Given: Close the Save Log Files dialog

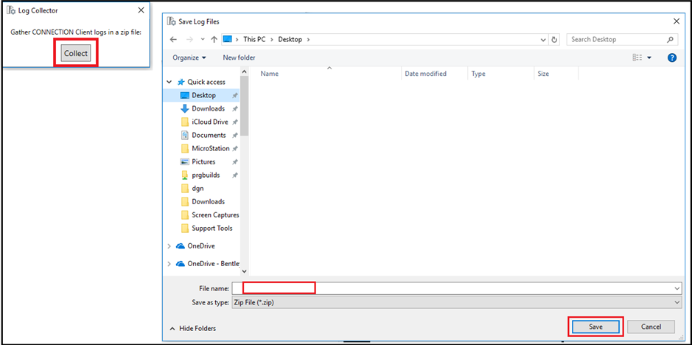Looking at the screenshot, I should pyautogui.click(x=676, y=21).
